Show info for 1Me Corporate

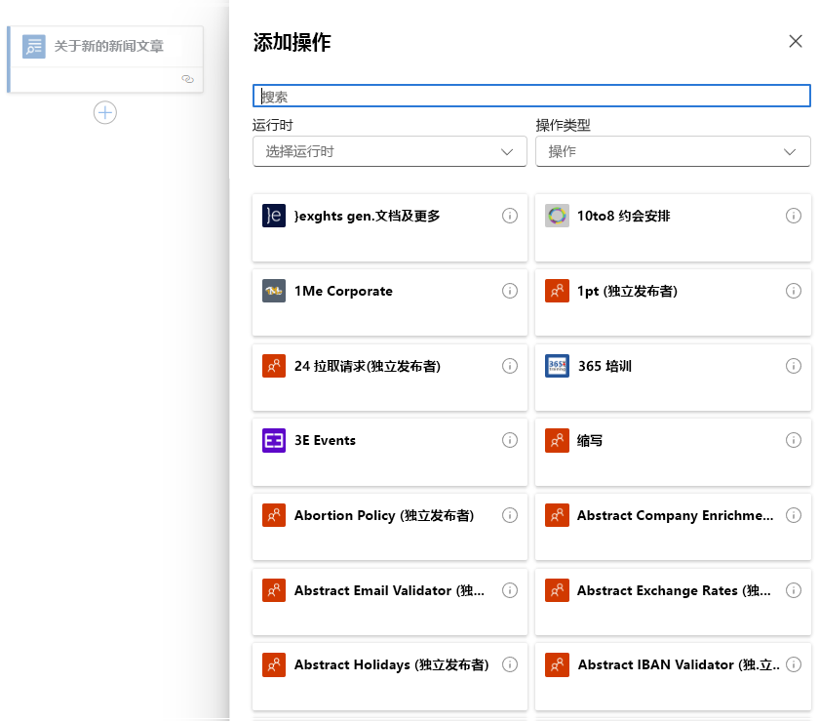click(510, 291)
